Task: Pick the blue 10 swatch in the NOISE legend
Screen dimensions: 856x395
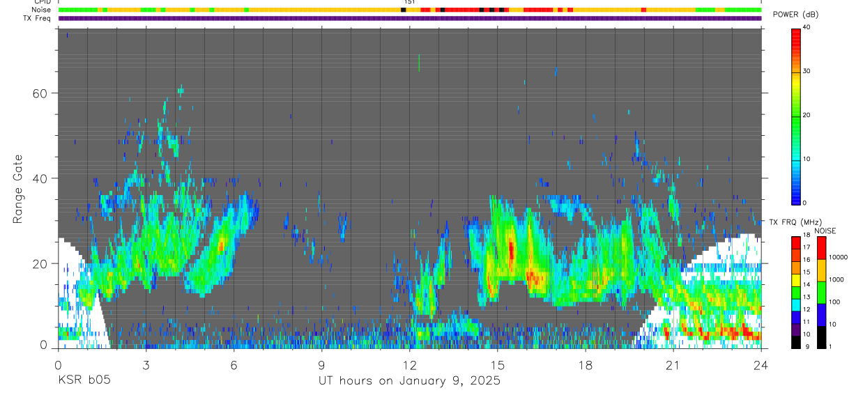Action: pos(821,314)
